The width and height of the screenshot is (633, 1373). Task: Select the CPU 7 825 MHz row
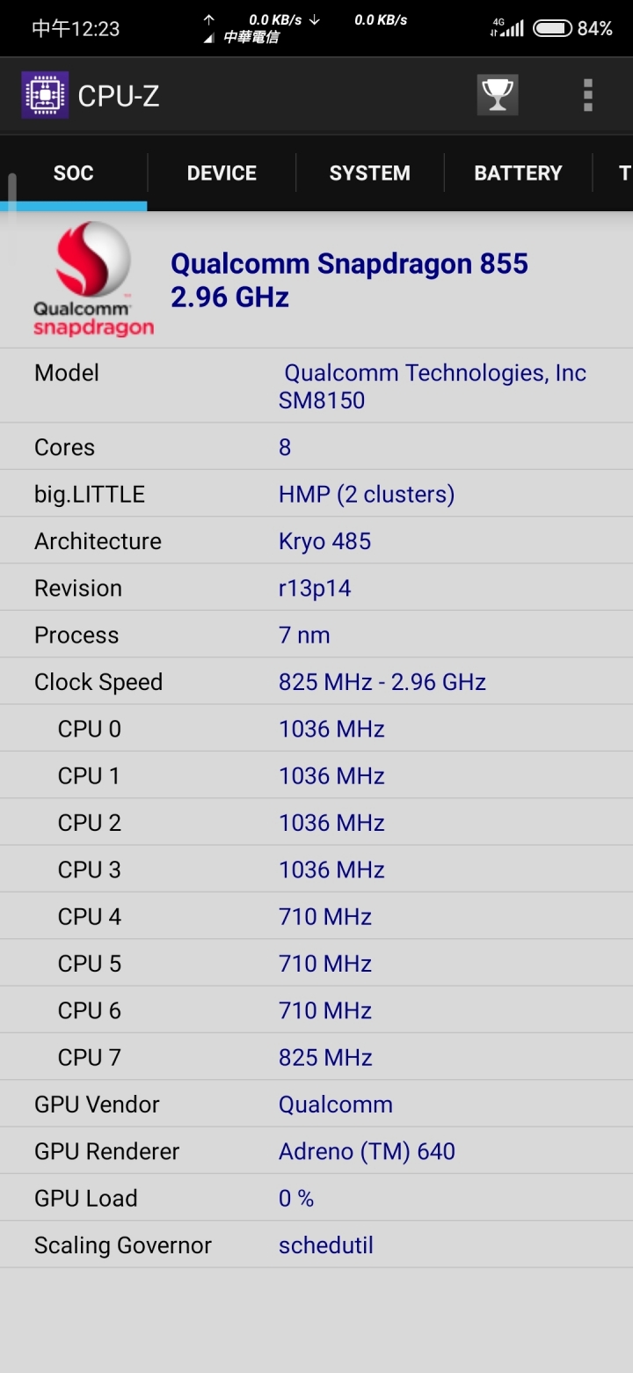316,1056
